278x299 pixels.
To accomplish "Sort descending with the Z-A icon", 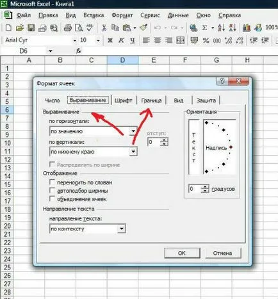I will point(233,28).
